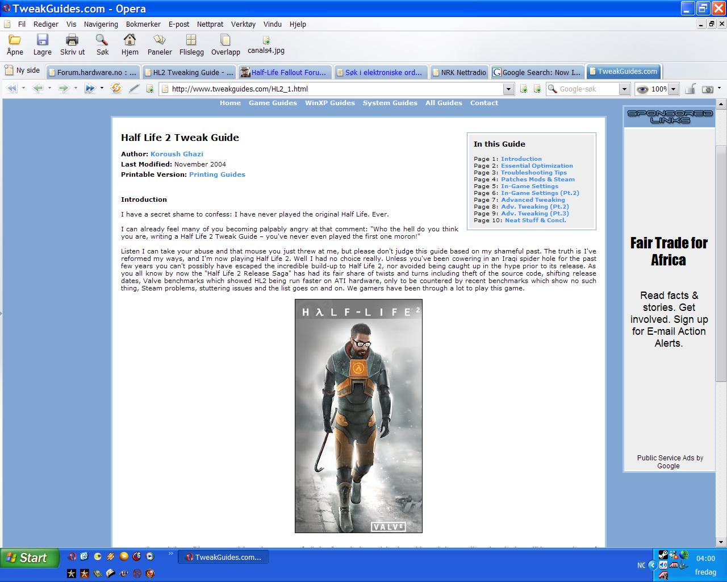Expand the forward button history arrow
The height and width of the screenshot is (582, 727).
pos(76,88)
